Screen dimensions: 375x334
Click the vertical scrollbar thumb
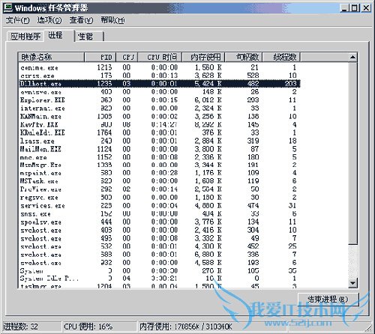[352, 153]
